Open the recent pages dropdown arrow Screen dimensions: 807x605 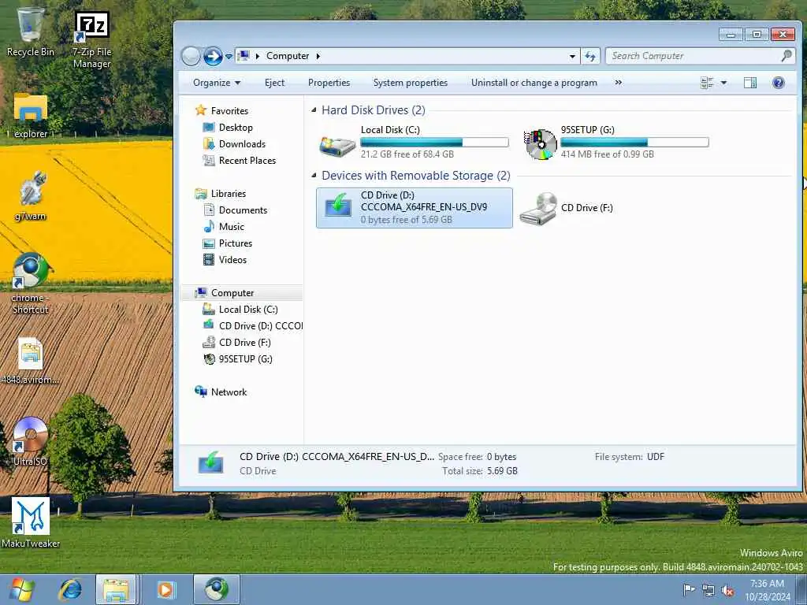[229, 57]
